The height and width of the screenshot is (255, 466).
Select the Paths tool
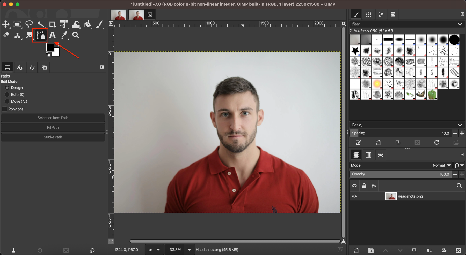[40, 35]
